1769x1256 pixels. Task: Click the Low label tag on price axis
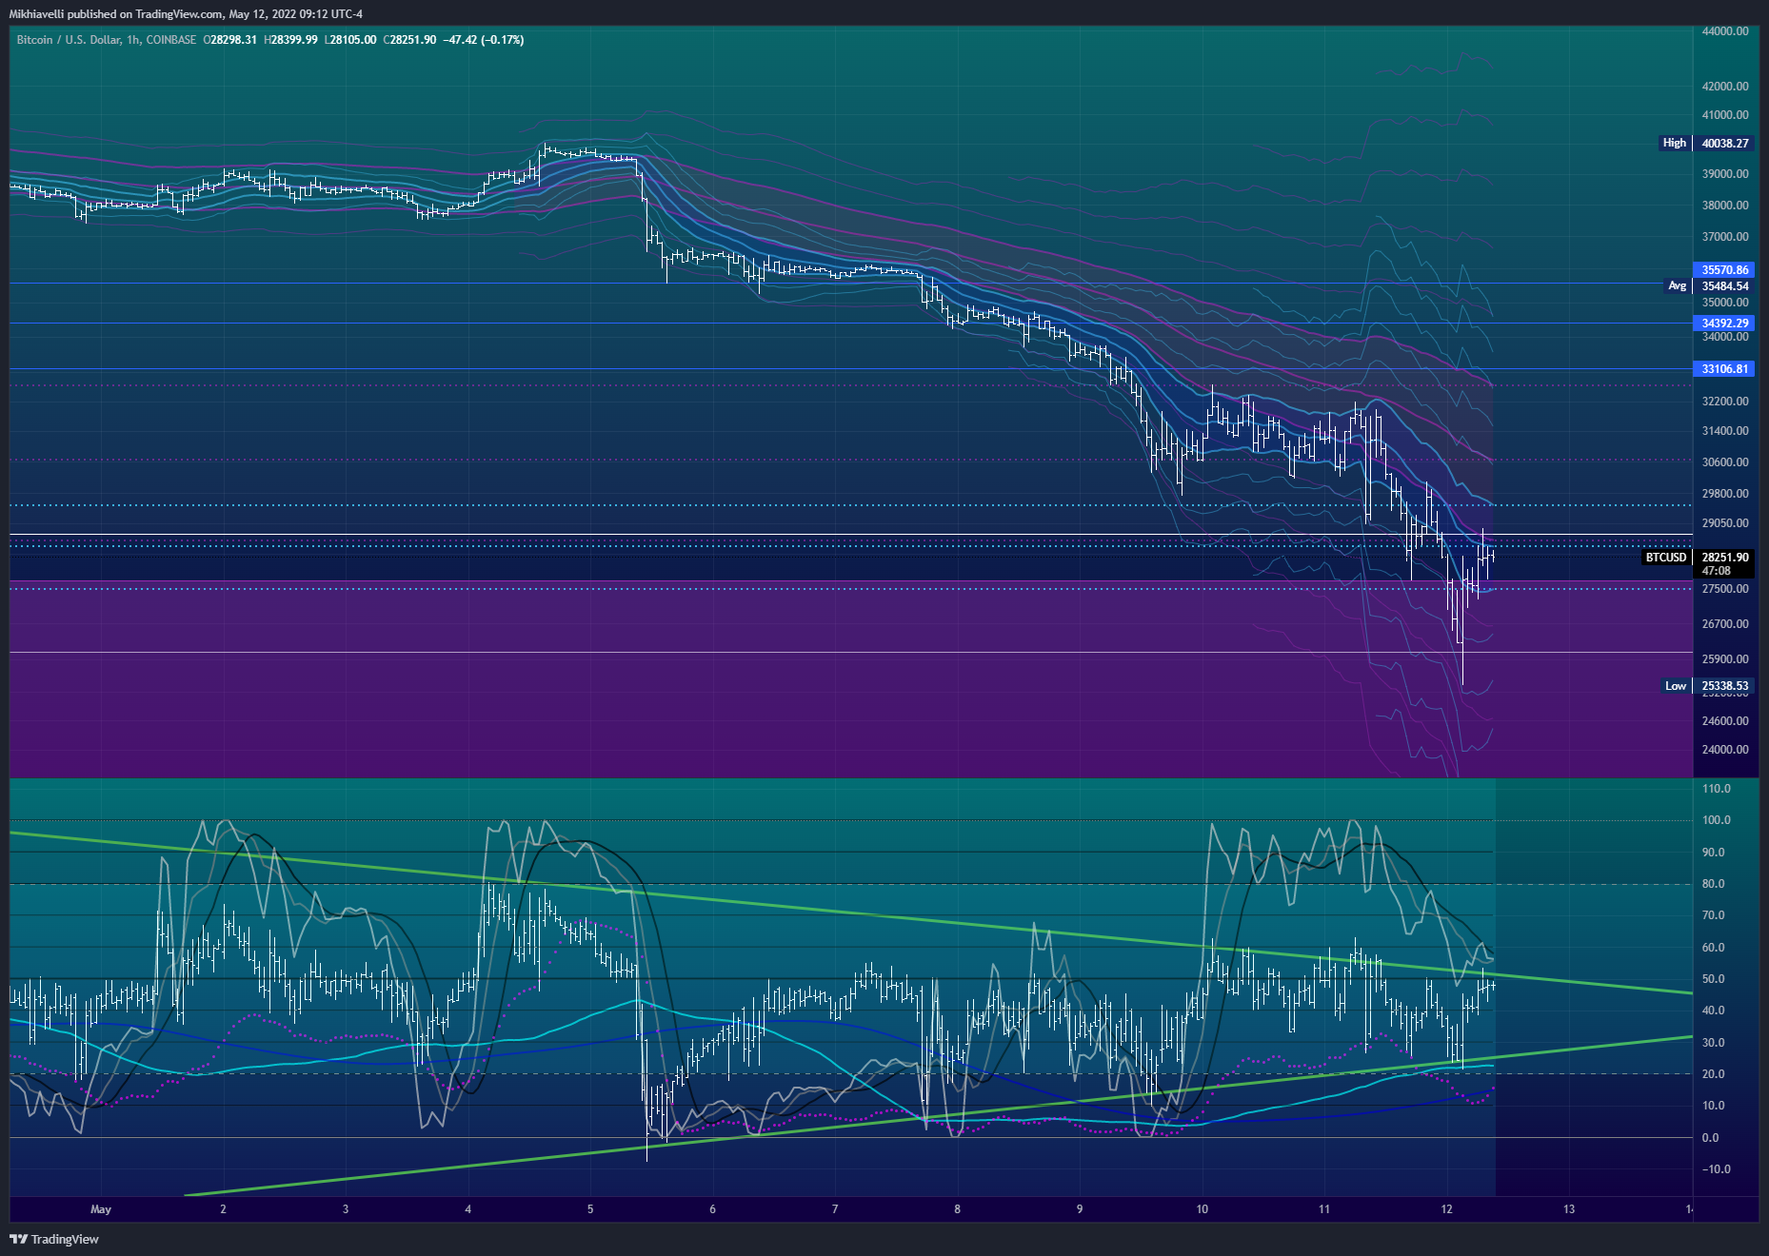point(1676,685)
